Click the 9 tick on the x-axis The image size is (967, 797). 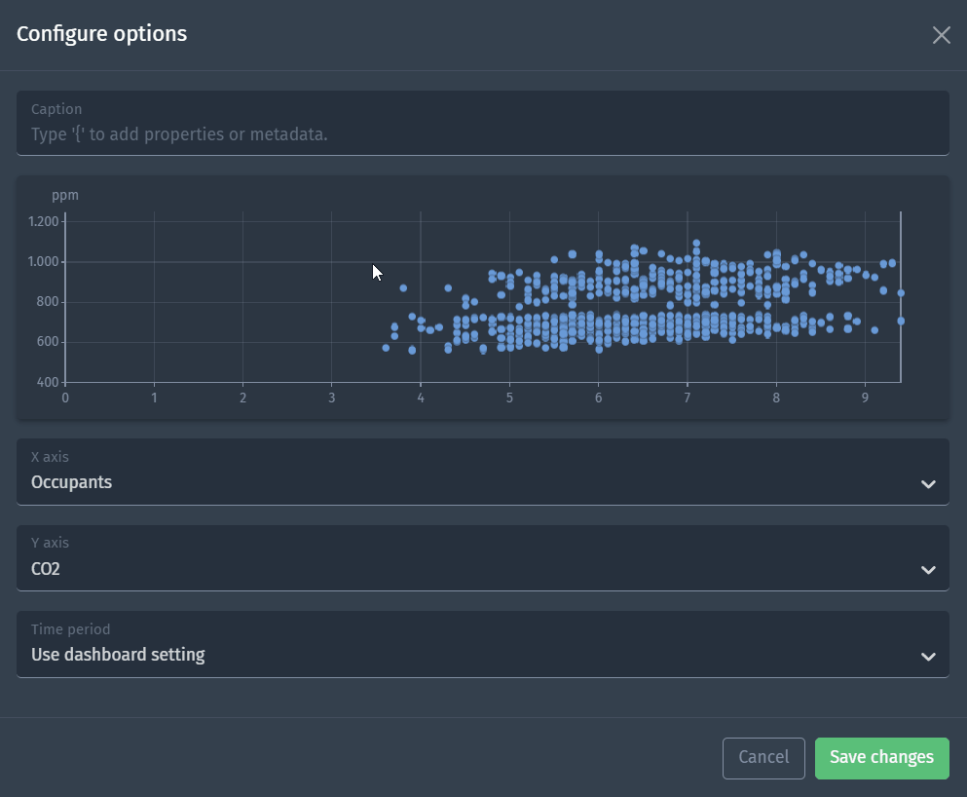pyautogui.click(x=865, y=398)
